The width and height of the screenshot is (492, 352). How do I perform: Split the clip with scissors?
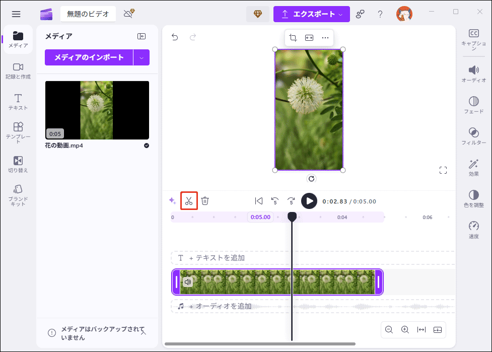point(188,201)
